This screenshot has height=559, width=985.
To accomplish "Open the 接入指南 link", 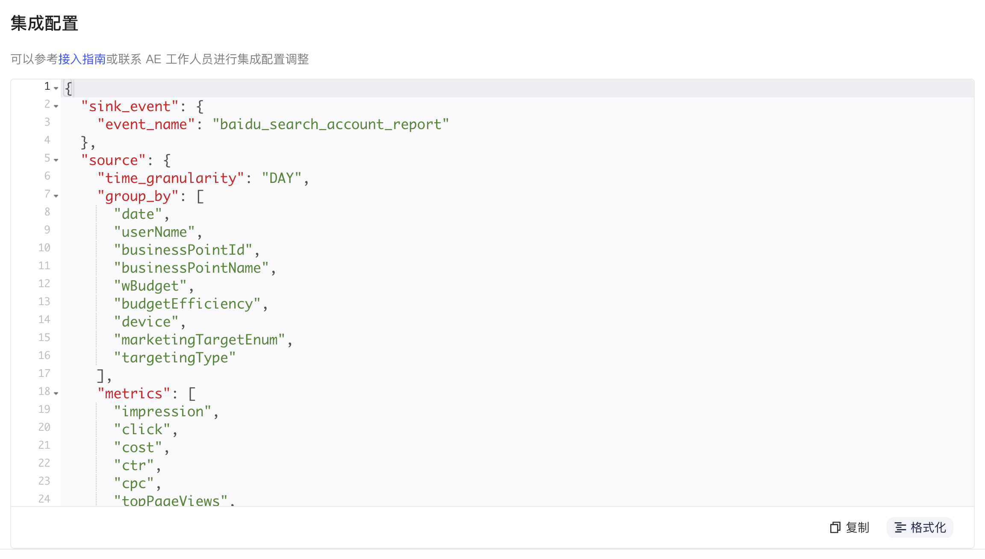I will point(82,59).
